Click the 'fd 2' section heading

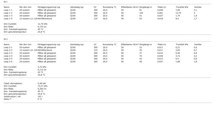tap(6, 39)
